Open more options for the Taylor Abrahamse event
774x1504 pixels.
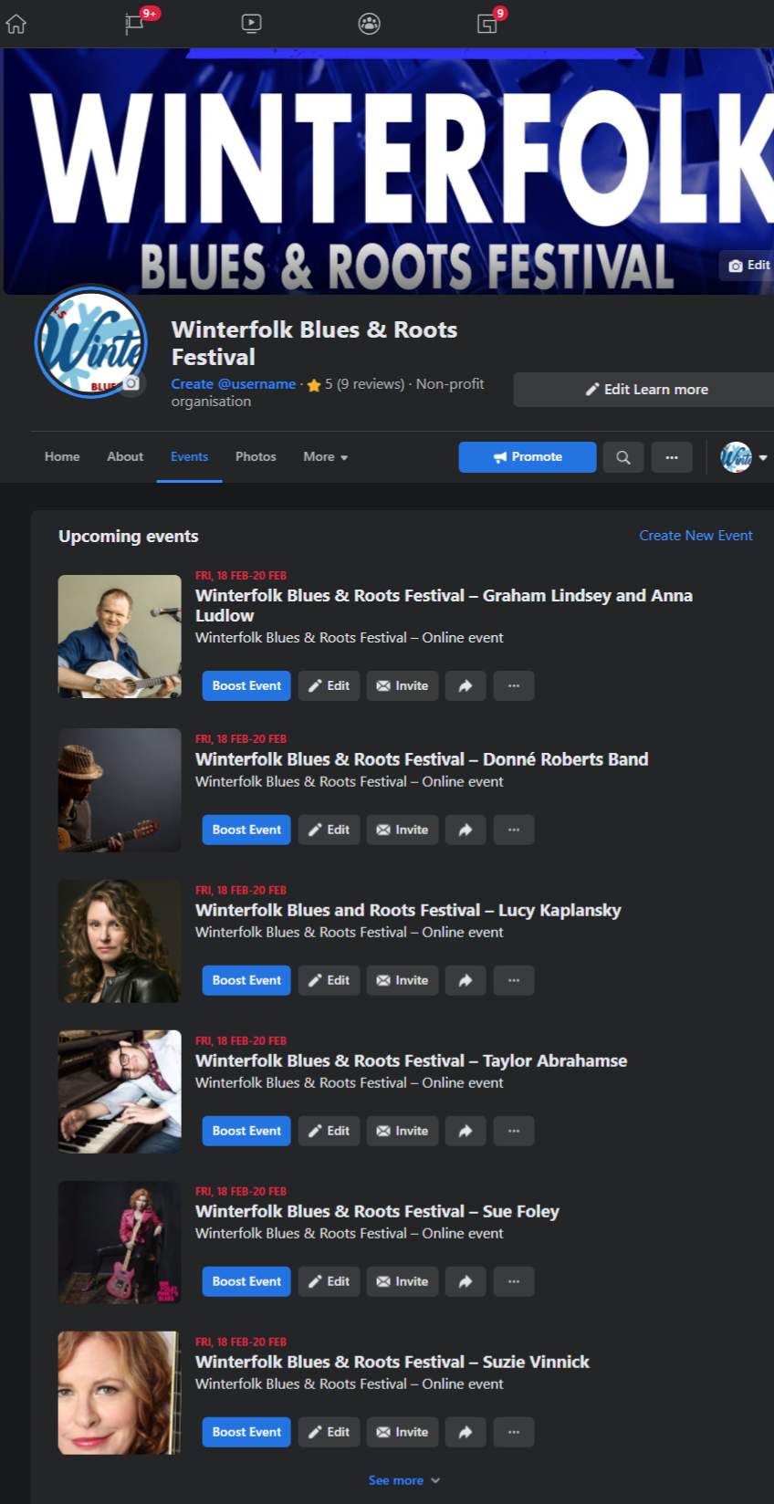pyautogui.click(x=514, y=1132)
